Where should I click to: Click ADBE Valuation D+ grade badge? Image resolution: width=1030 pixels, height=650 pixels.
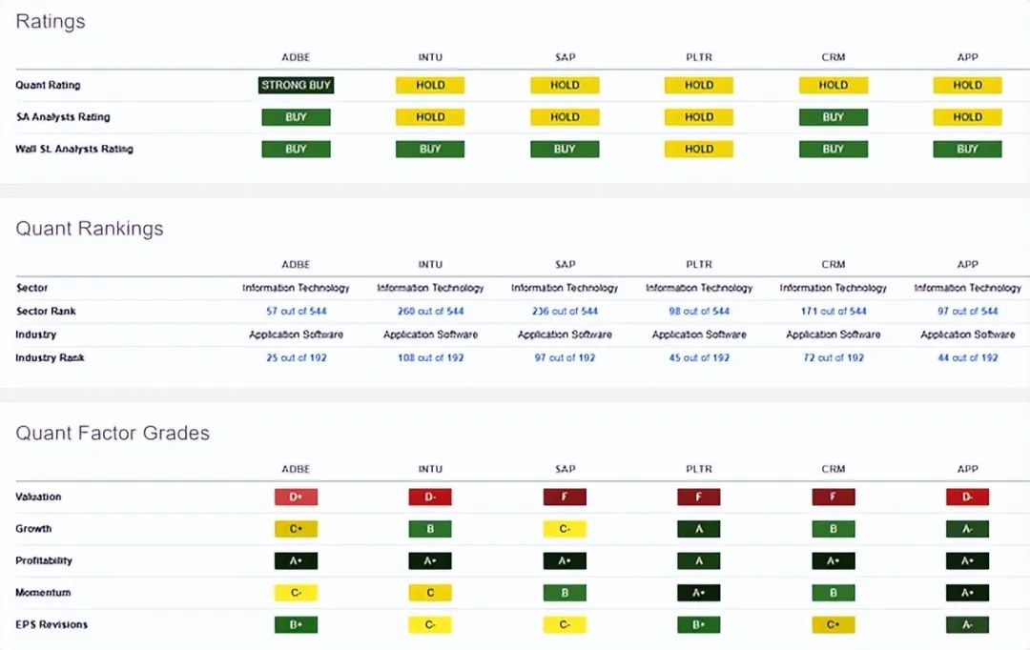(x=296, y=497)
